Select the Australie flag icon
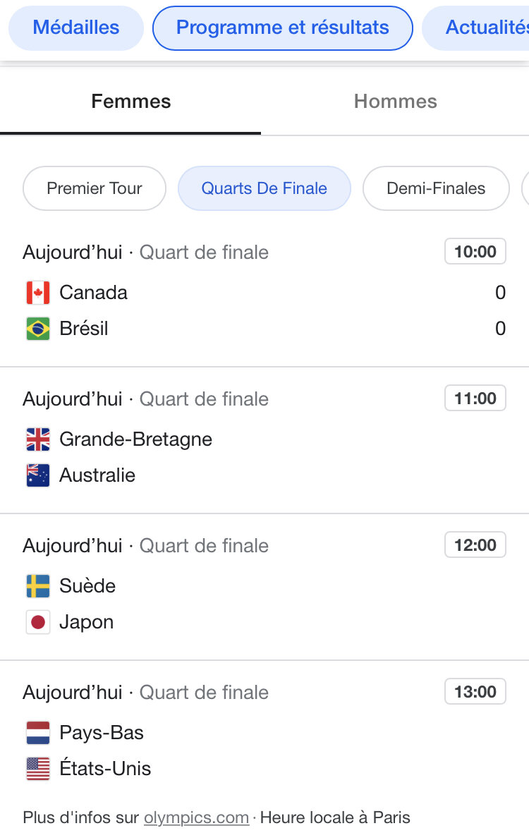The width and height of the screenshot is (529, 833). (37, 475)
